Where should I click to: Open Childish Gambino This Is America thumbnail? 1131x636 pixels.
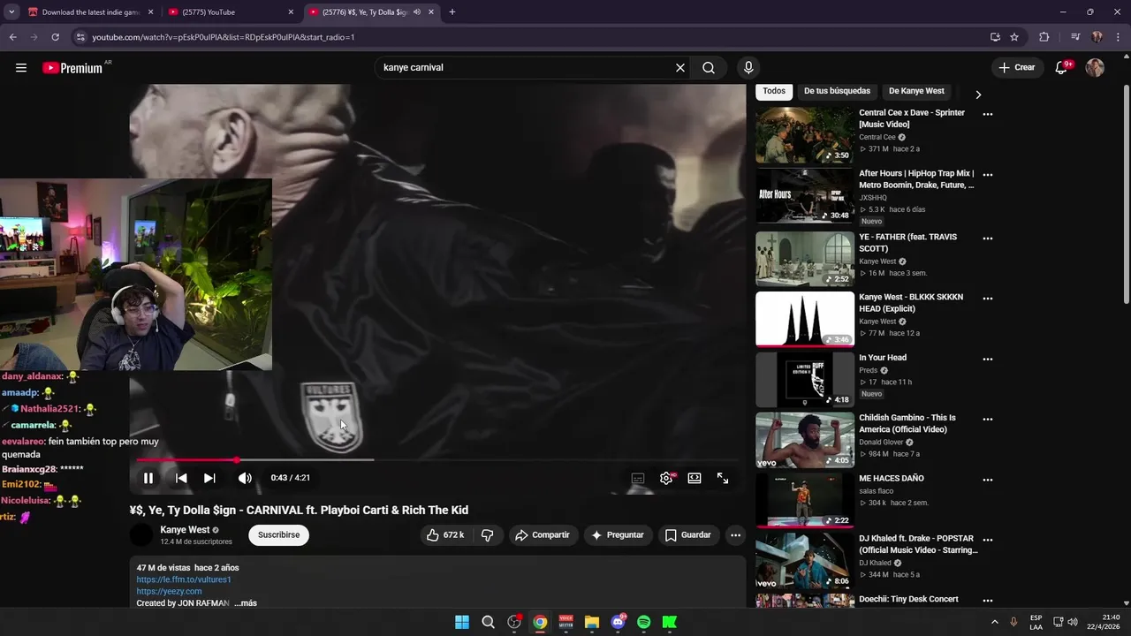pos(805,439)
